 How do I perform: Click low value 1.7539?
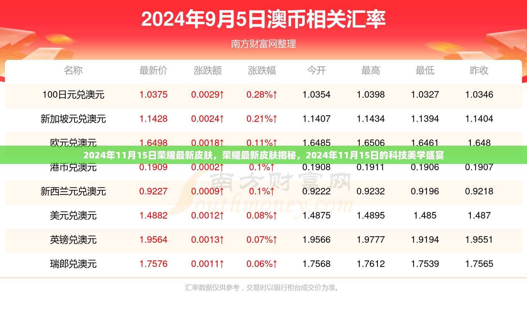pos(425,264)
